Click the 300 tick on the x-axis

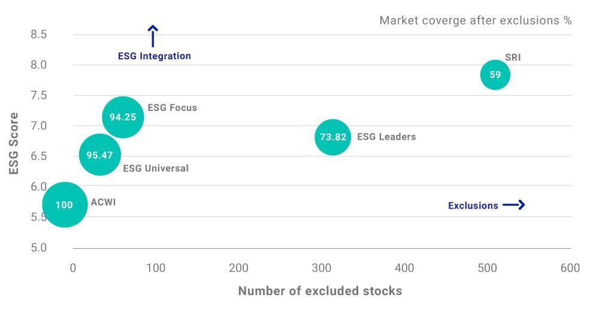click(x=322, y=268)
